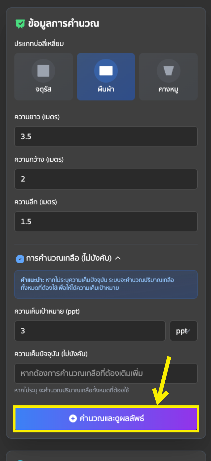Select the ความลึก (เมตร) depth field

pos(106,222)
